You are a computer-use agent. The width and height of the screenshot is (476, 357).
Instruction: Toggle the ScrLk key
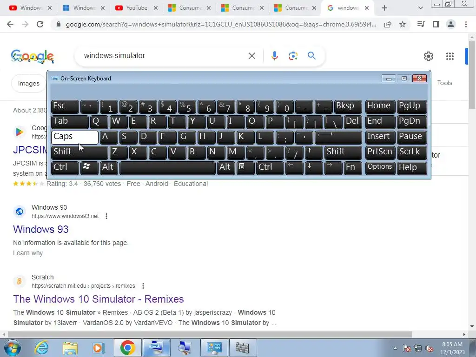(412, 152)
